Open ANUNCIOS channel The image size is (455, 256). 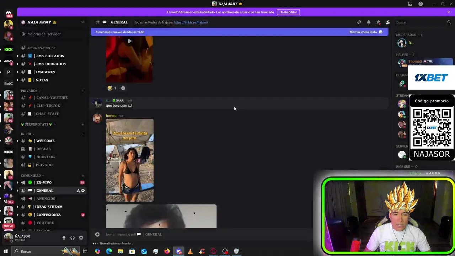point(45,199)
